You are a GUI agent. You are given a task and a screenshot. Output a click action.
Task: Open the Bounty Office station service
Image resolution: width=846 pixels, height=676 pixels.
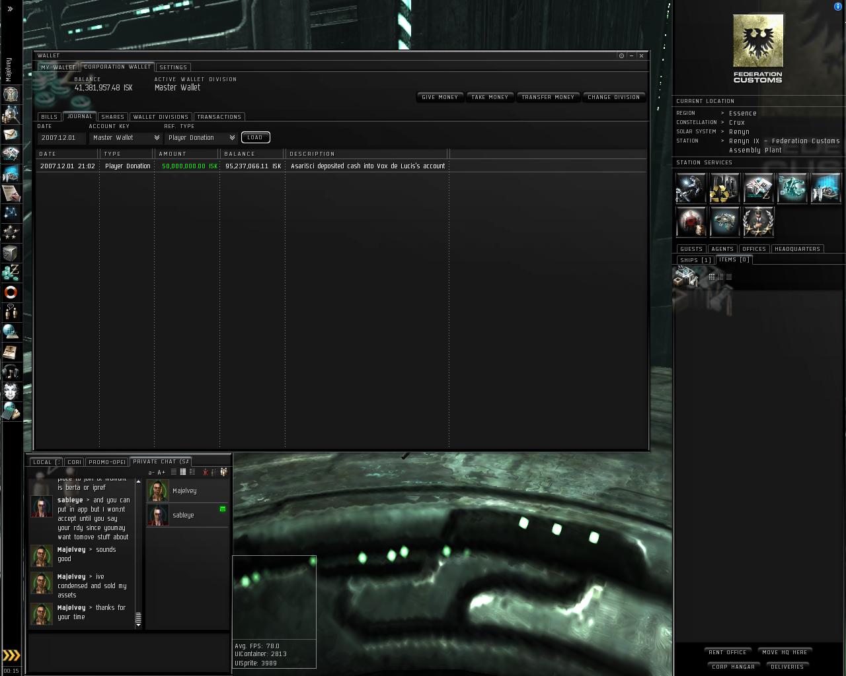point(691,222)
